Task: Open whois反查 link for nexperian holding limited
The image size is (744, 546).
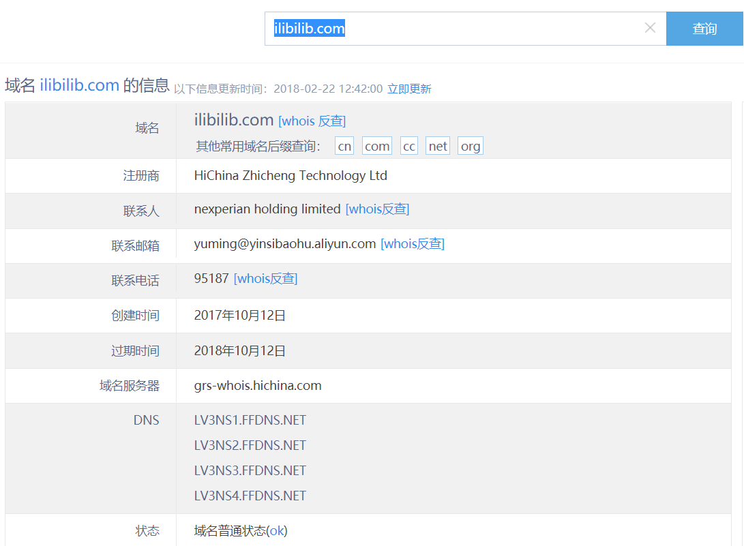Action: (x=377, y=209)
